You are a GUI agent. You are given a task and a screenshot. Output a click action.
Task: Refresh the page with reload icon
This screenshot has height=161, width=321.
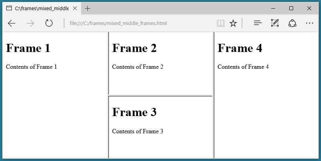click(49, 23)
